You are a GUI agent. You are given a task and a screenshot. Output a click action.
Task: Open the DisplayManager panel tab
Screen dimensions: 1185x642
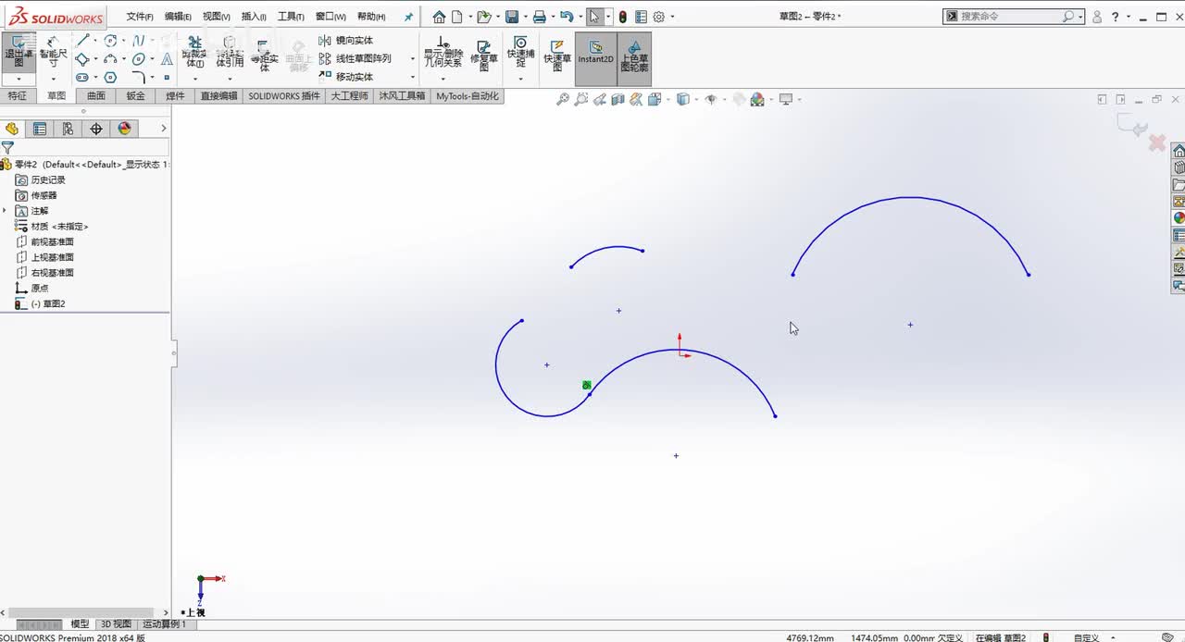click(x=125, y=129)
